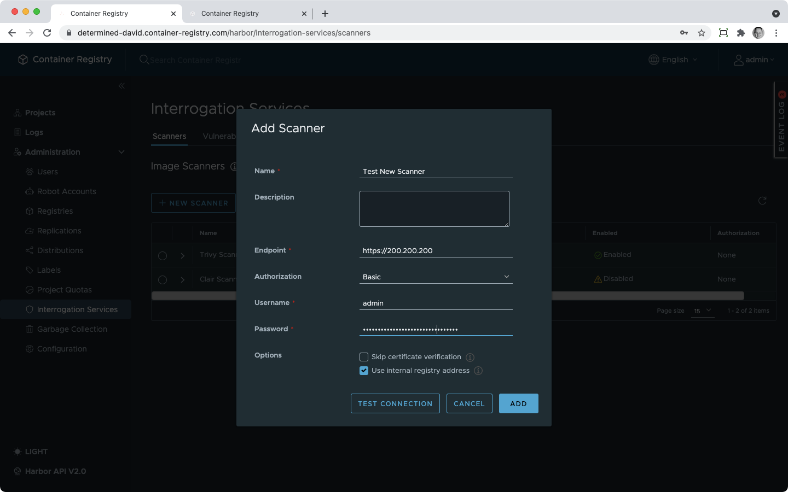788x492 pixels.
Task: Click into the Password input field
Action: click(x=436, y=329)
